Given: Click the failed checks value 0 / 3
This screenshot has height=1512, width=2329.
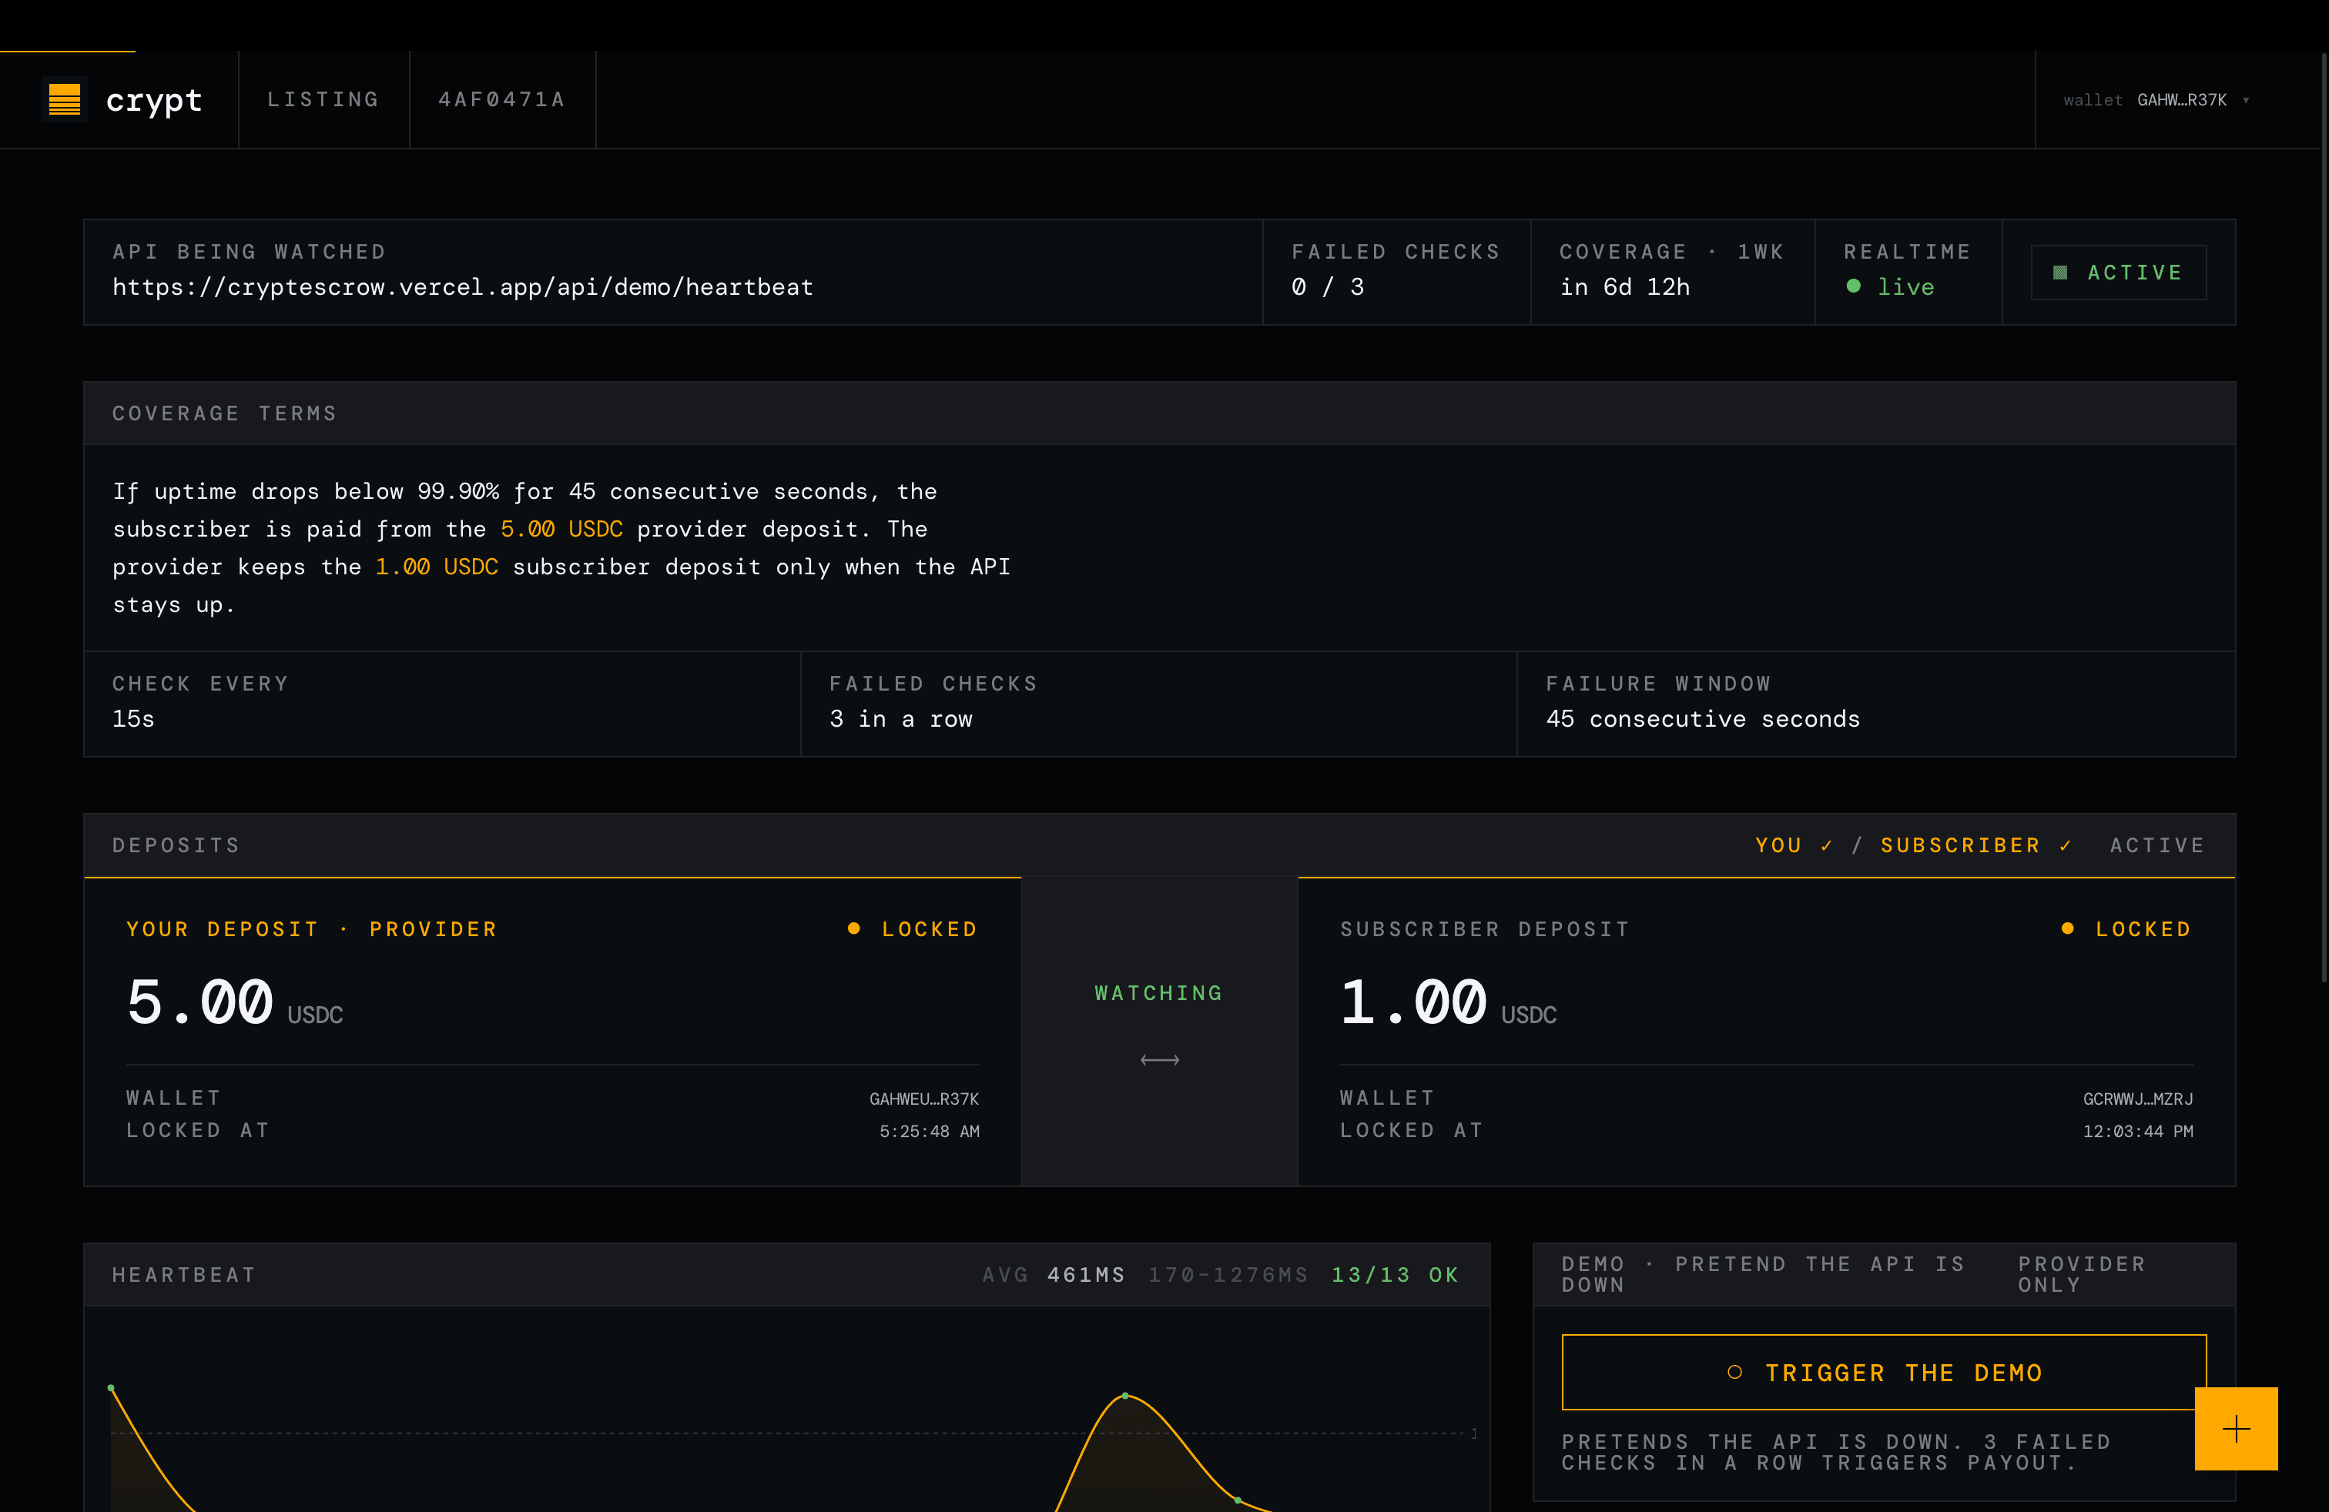Looking at the screenshot, I should [x=1328, y=286].
